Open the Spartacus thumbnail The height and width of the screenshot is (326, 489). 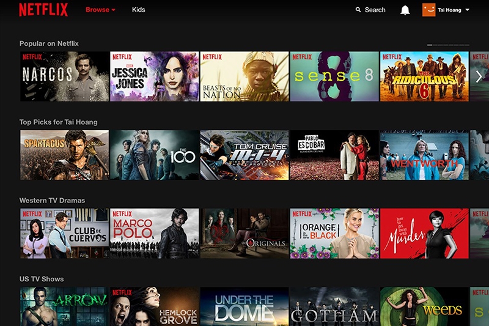65,155
